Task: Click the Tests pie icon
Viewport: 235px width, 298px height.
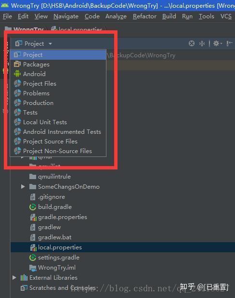Action: coord(17,112)
